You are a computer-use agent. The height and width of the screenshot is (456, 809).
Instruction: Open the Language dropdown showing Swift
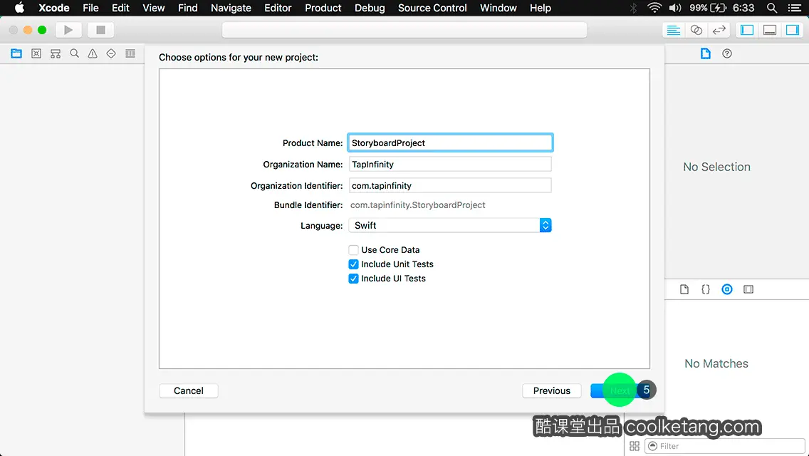tap(450, 225)
